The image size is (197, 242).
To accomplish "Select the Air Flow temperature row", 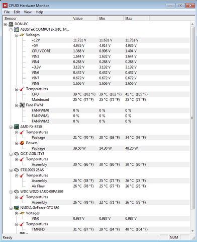I will 110,186.
